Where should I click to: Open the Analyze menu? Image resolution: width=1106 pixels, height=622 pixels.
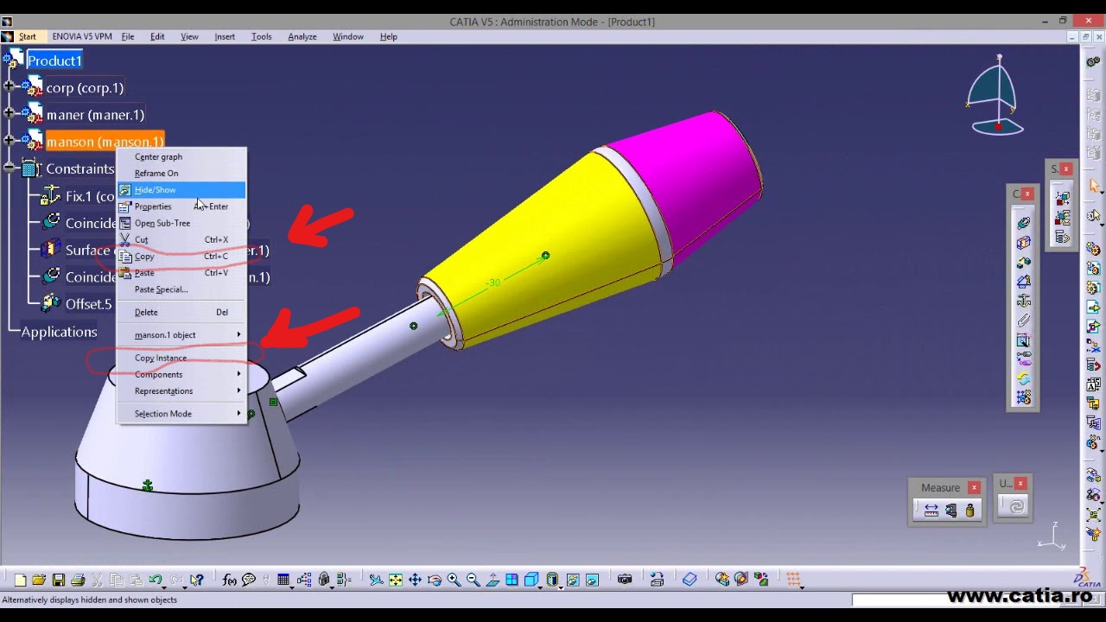pyautogui.click(x=302, y=37)
